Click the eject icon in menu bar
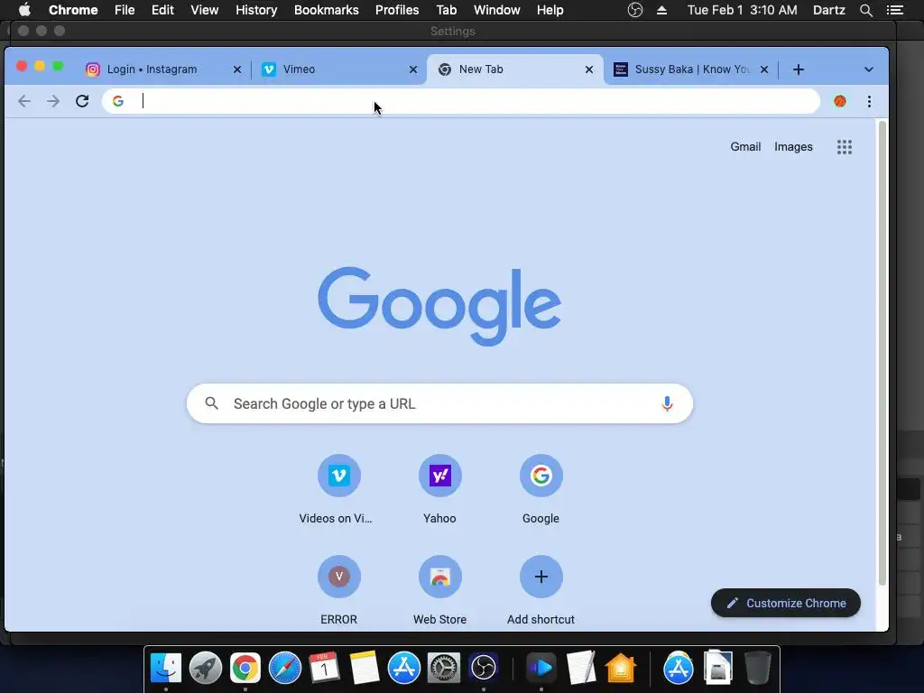The height and width of the screenshot is (693, 924). tap(661, 10)
